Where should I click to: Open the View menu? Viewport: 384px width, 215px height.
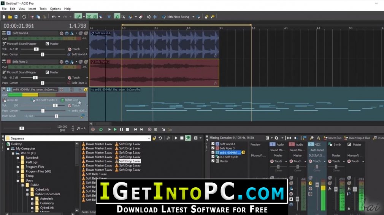pos(22,9)
